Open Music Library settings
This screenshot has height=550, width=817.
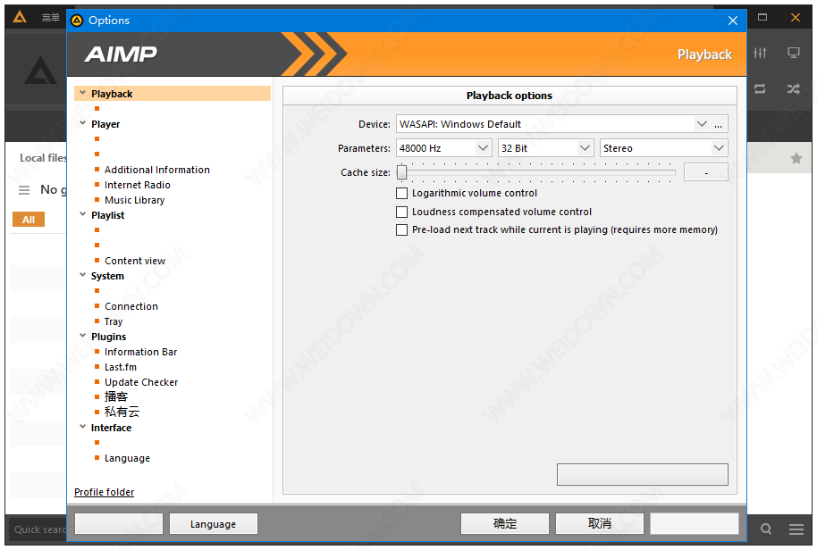point(134,200)
